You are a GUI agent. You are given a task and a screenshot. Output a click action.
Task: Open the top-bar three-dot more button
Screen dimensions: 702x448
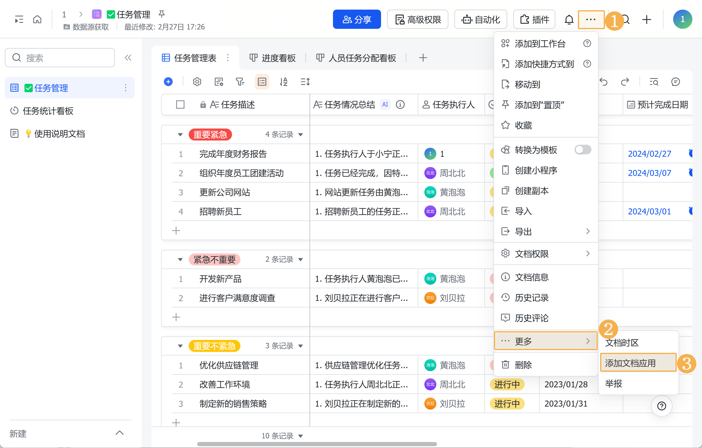pos(591,20)
